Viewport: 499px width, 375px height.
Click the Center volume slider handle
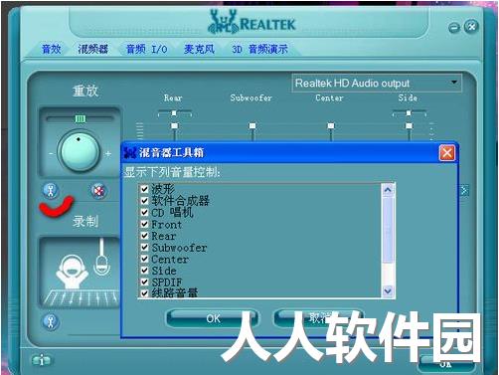pos(331,126)
